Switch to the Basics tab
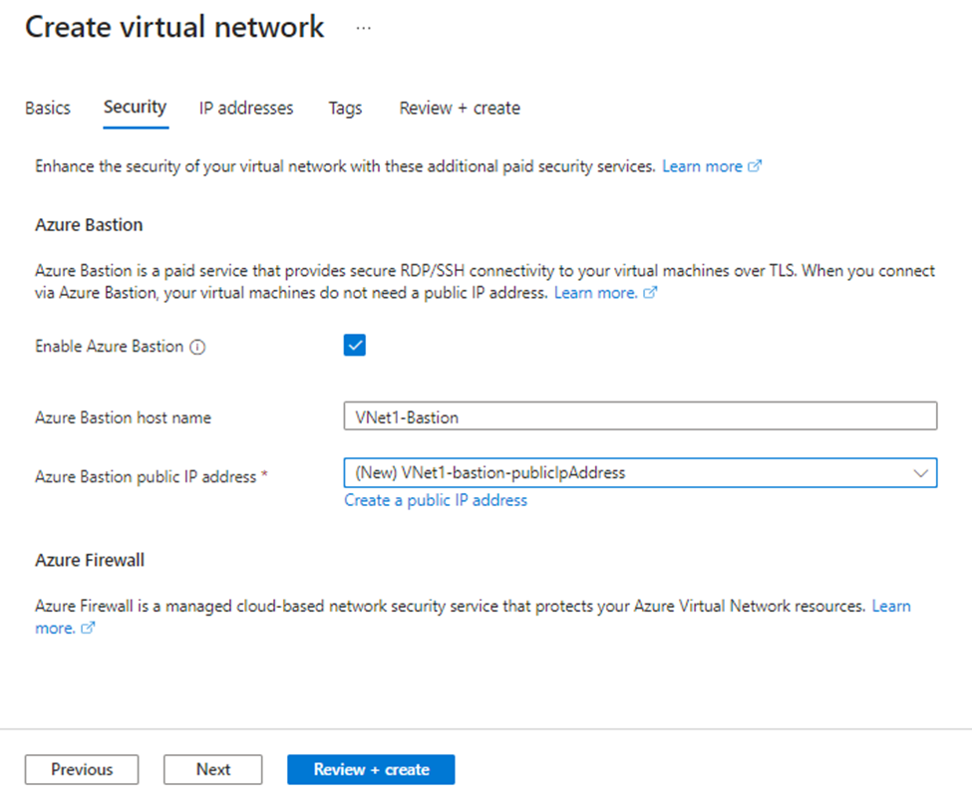 point(47,108)
